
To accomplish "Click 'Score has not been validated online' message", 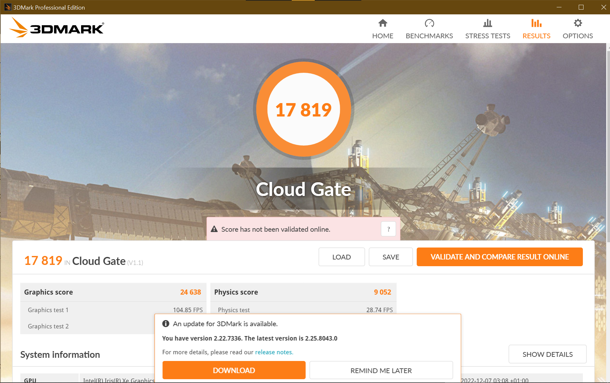I will 276,229.
